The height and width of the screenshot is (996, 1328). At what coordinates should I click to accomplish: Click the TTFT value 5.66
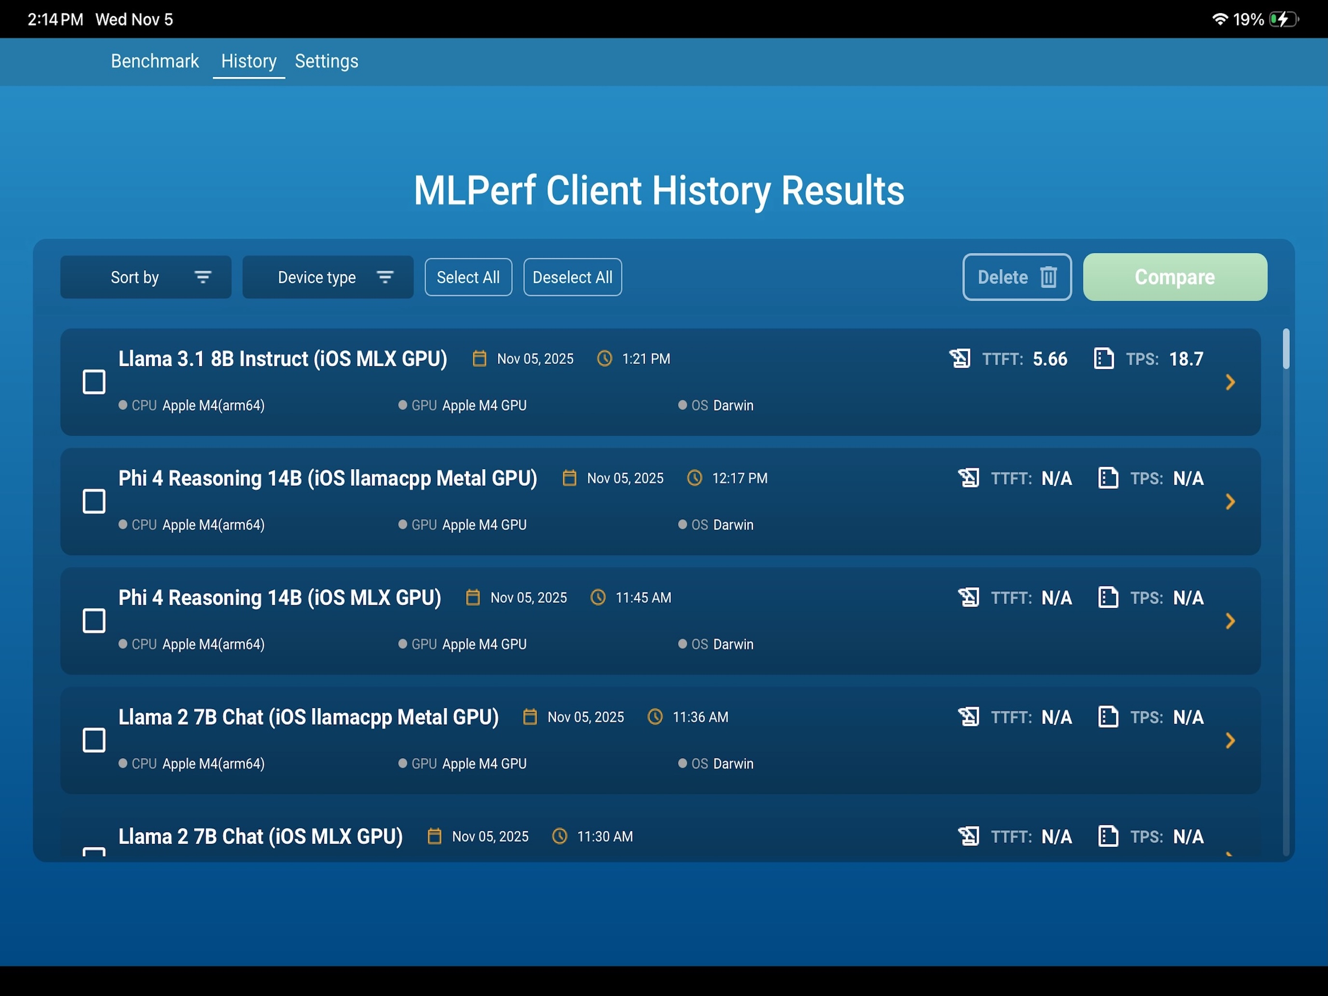(1050, 359)
